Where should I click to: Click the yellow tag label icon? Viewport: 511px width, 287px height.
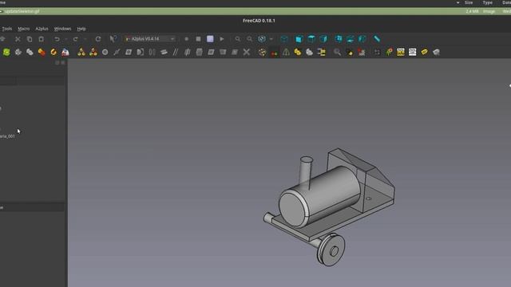(x=424, y=52)
